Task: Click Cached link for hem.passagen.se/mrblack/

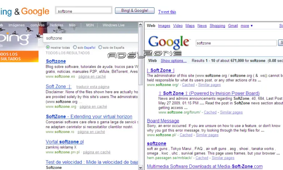Action: coord(202,158)
